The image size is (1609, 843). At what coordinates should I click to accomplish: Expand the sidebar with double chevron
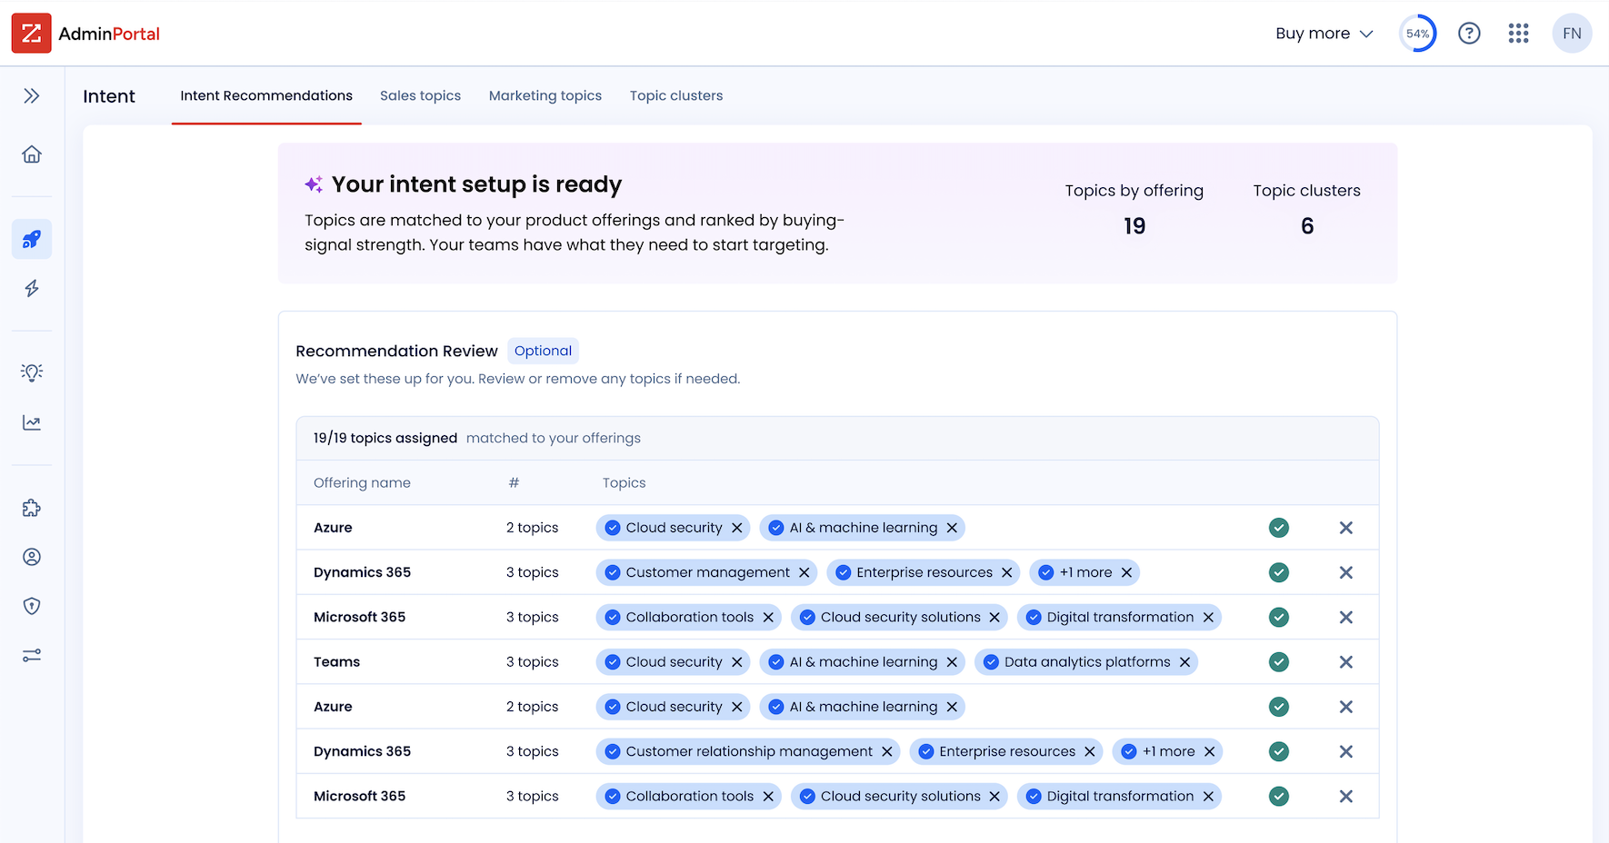point(32,95)
